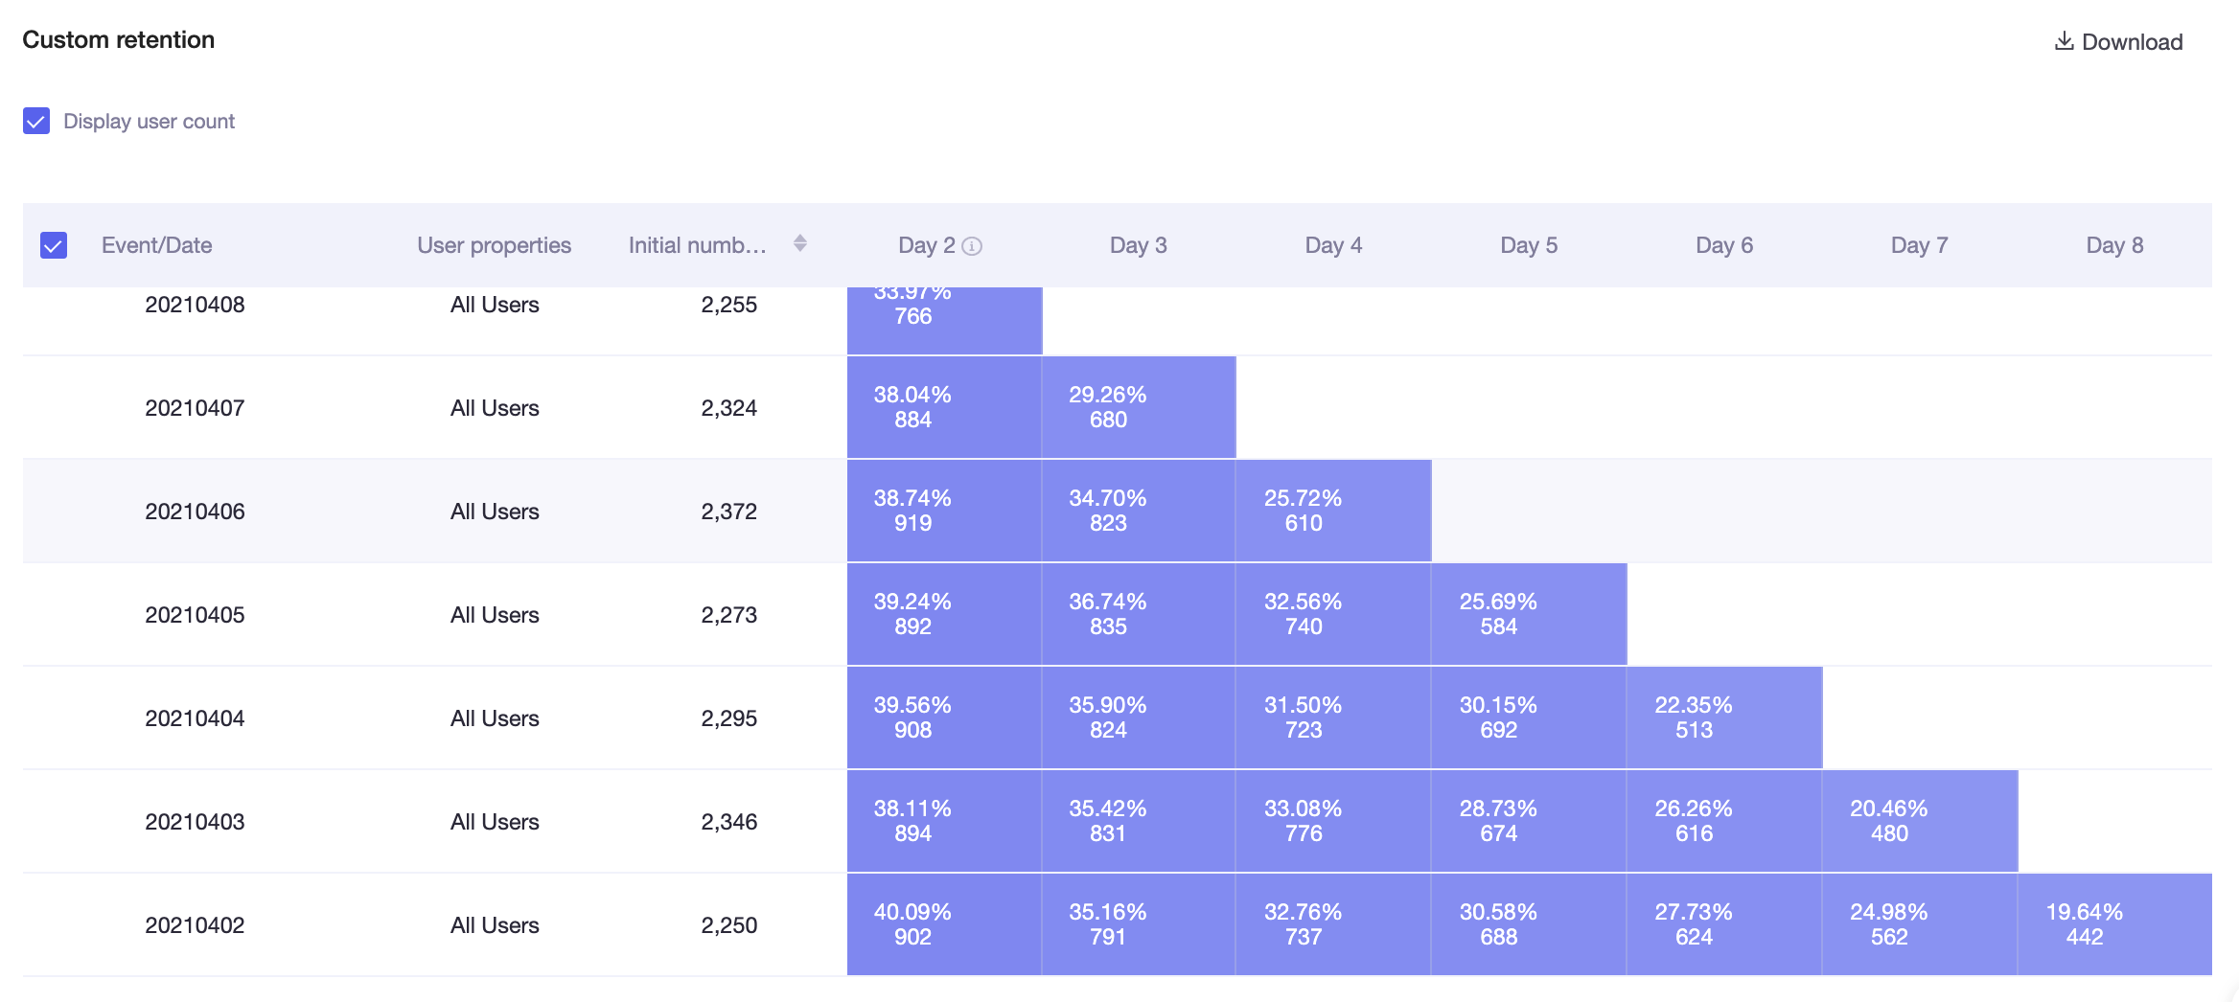
Task: Click the 25.72% Day 4 cell
Action: point(1333,511)
